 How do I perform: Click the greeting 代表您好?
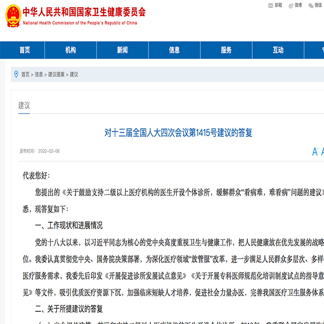[36, 176]
